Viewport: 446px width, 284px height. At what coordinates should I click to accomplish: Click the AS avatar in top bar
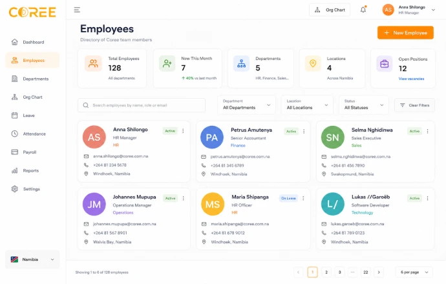pyautogui.click(x=388, y=10)
